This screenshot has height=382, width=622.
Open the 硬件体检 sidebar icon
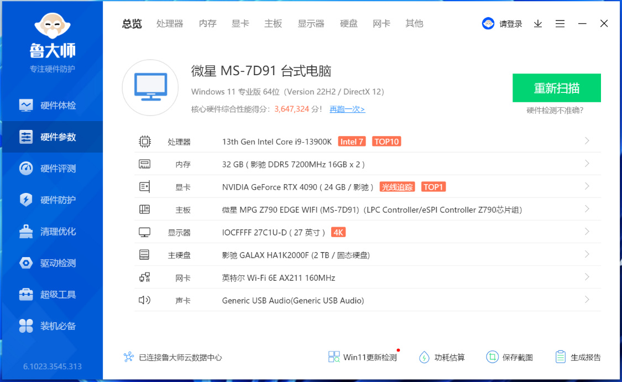click(x=26, y=105)
